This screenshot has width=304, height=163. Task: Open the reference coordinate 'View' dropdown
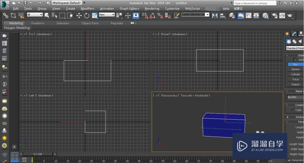pyautogui.click(x=106, y=15)
